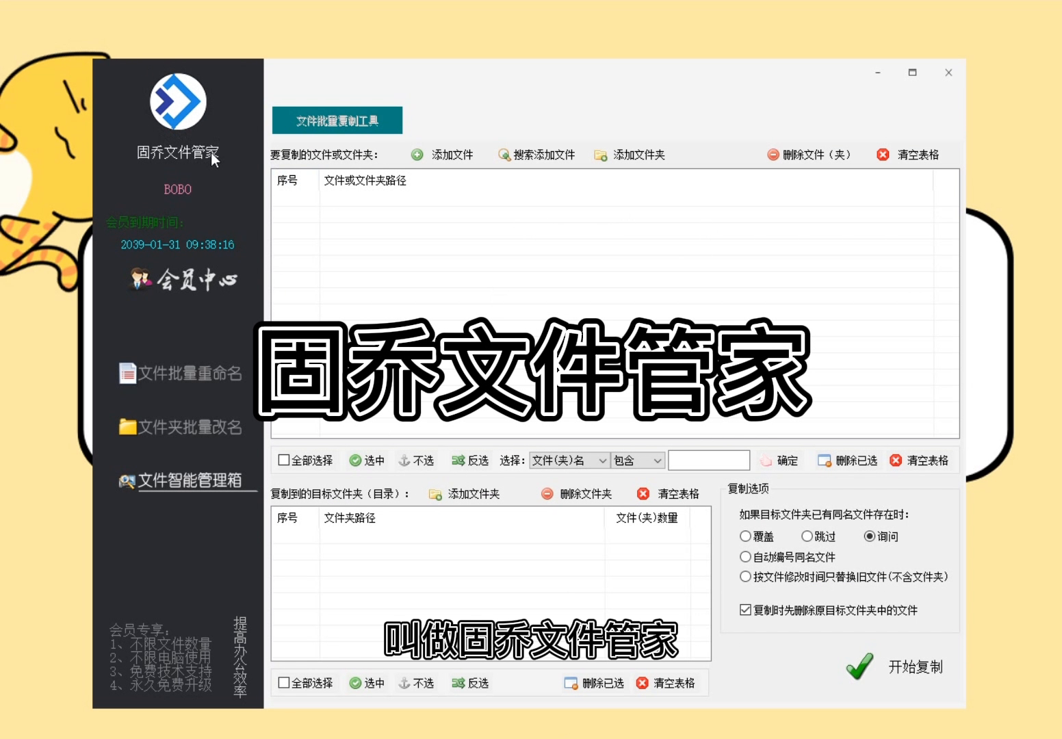Select the 覆盖 radio option
The height and width of the screenshot is (739, 1062).
[x=746, y=536]
